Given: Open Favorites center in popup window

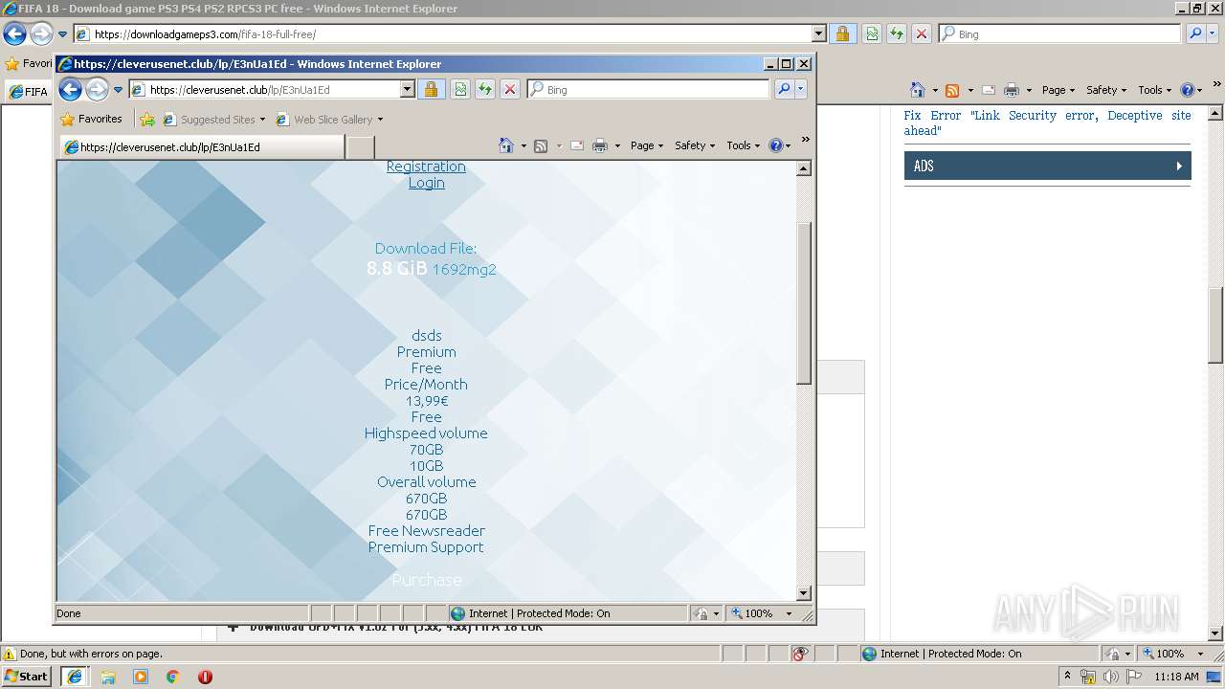Looking at the screenshot, I should [x=92, y=119].
